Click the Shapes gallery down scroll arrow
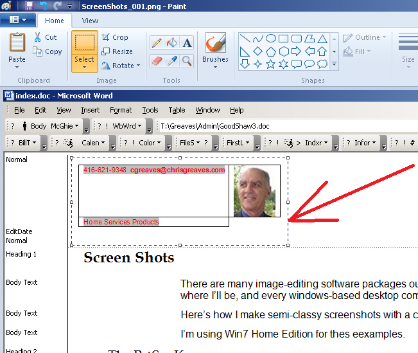 (x=334, y=51)
